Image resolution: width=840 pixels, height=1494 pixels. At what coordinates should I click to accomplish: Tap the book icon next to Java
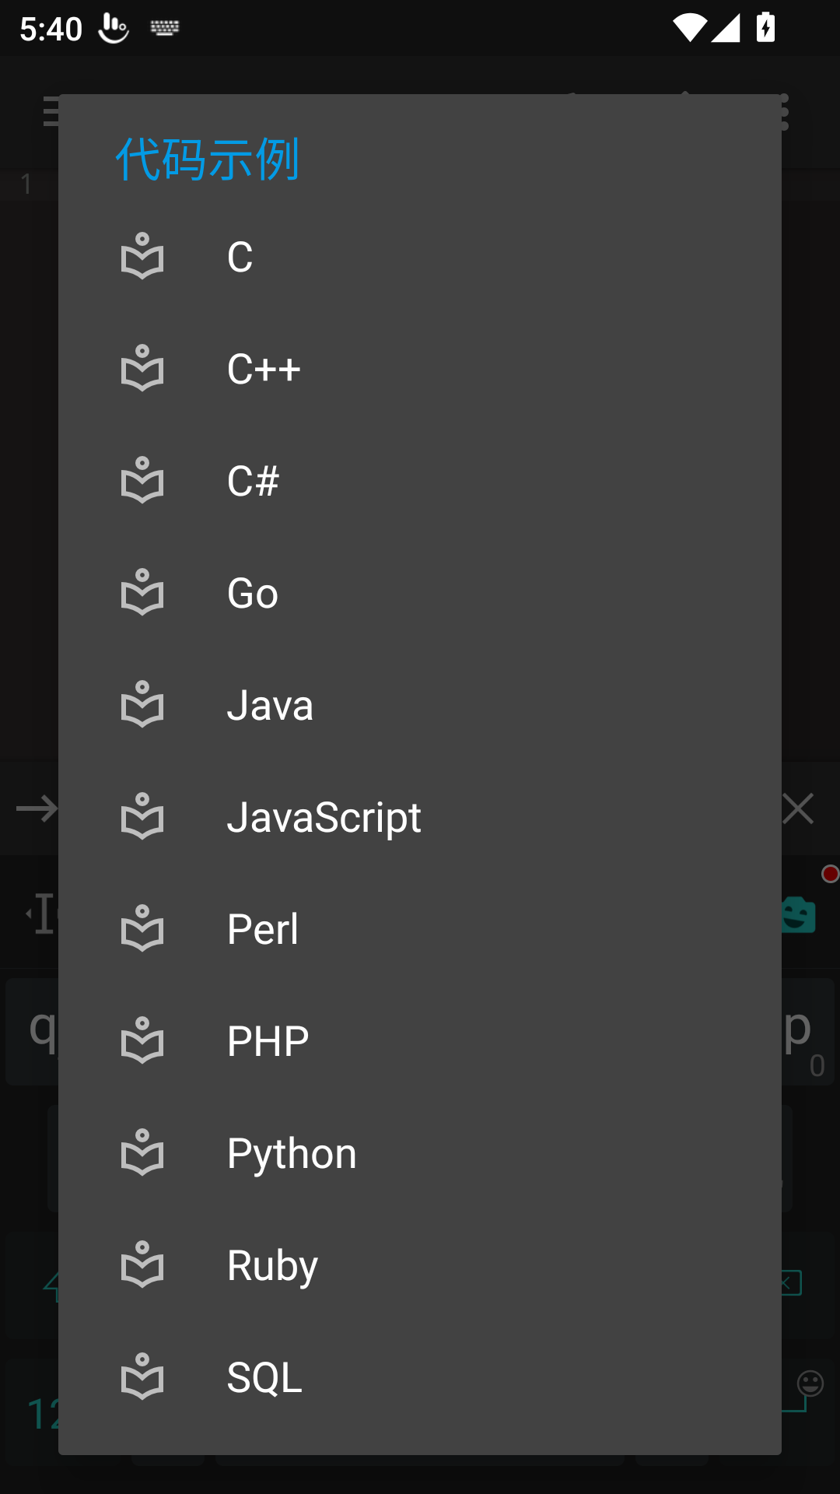142,704
